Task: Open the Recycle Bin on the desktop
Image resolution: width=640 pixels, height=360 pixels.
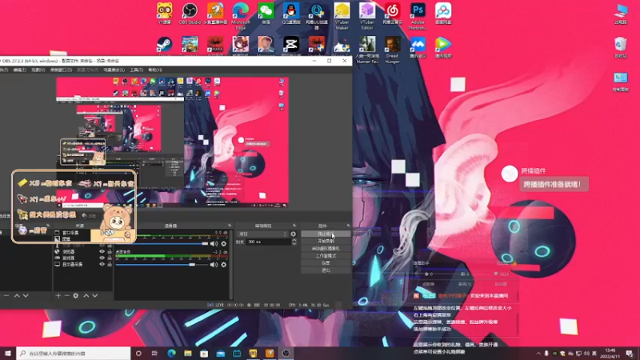Action: [621, 47]
